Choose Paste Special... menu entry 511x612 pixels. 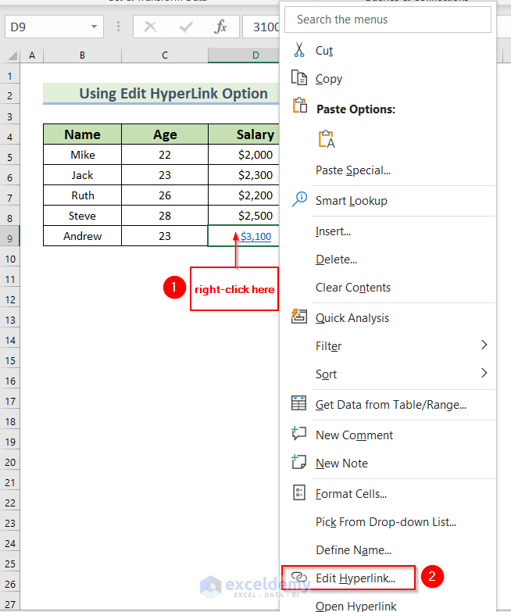pyautogui.click(x=388, y=170)
